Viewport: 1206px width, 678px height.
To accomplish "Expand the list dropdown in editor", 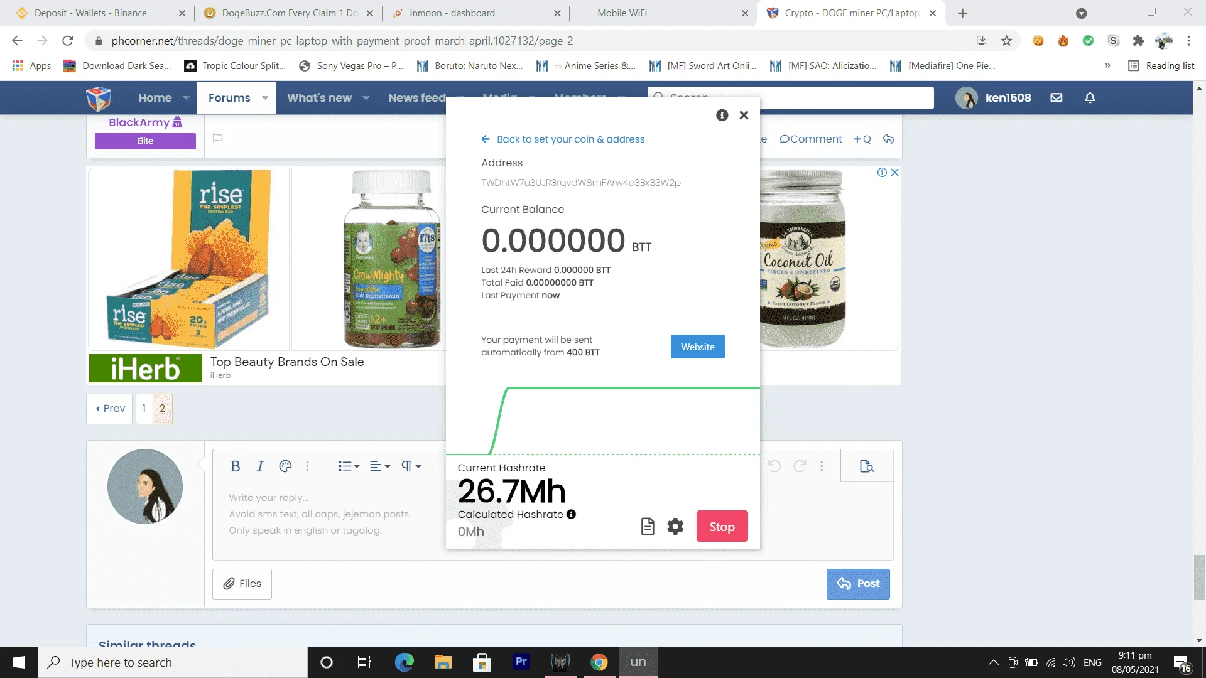I will pyautogui.click(x=349, y=466).
